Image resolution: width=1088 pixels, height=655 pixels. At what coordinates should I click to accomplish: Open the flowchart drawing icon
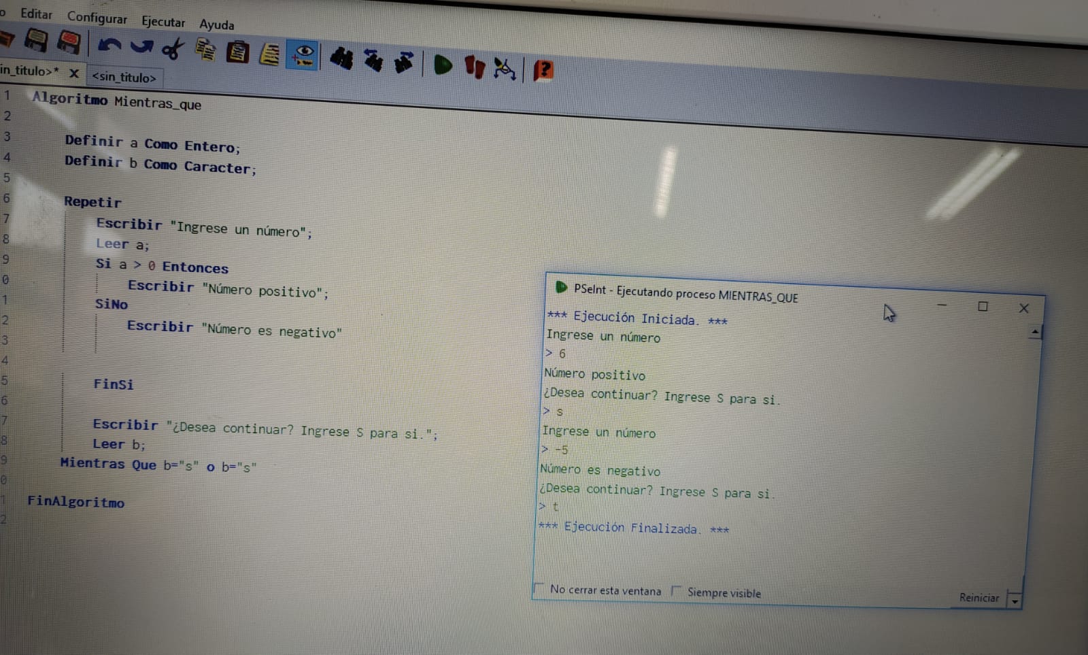point(504,68)
